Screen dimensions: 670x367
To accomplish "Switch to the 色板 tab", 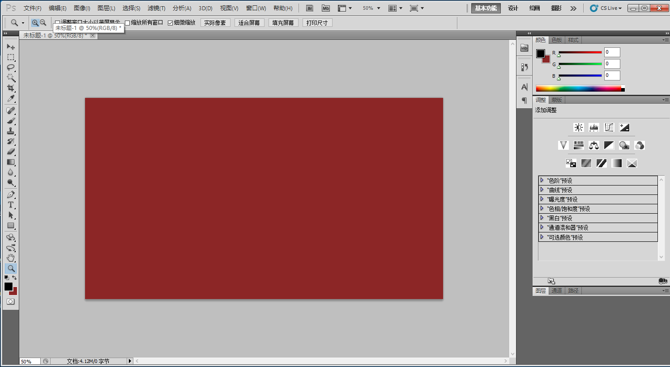I will coord(557,40).
